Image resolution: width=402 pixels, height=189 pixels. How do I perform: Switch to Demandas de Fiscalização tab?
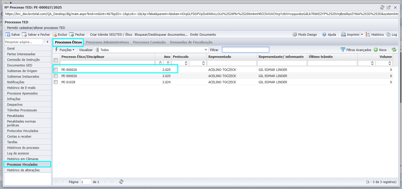tap(191, 42)
